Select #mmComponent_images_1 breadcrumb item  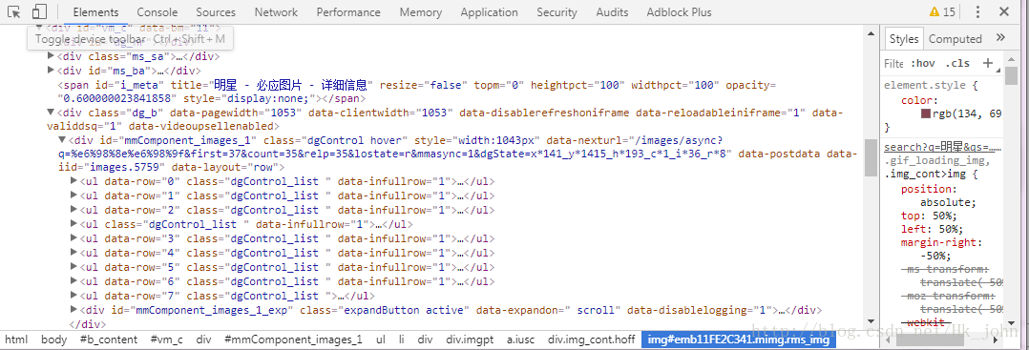click(x=293, y=340)
